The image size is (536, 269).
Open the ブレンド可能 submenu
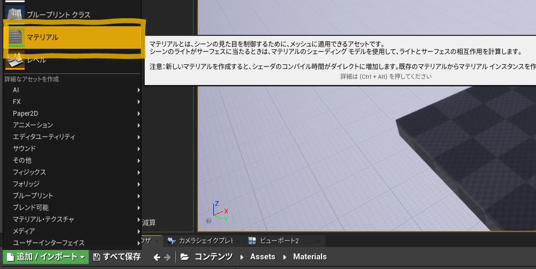pos(72,207)
